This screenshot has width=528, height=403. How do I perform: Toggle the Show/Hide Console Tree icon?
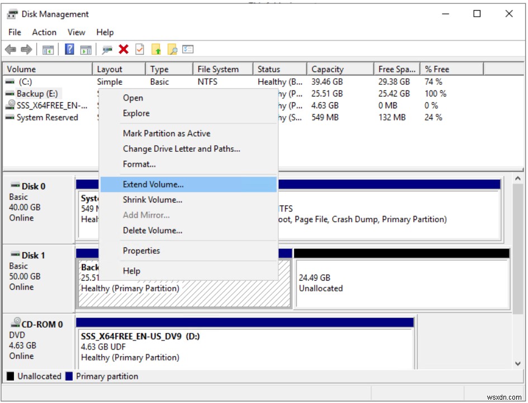click(48, 49)
